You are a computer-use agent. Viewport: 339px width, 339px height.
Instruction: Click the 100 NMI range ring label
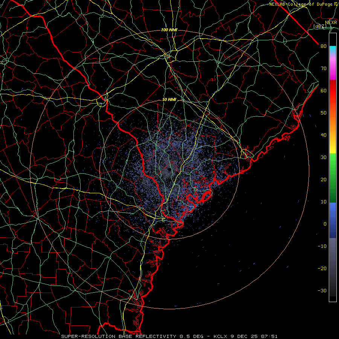click(169, 30)
